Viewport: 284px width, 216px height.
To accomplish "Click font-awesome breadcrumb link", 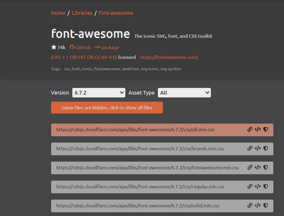I will tap(116, 13).
